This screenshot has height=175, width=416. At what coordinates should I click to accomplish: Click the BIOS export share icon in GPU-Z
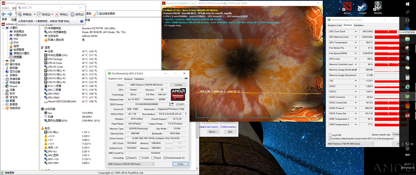click(x=172, y=104)
